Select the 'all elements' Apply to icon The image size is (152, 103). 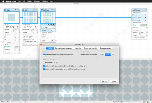tap(48, 25)
